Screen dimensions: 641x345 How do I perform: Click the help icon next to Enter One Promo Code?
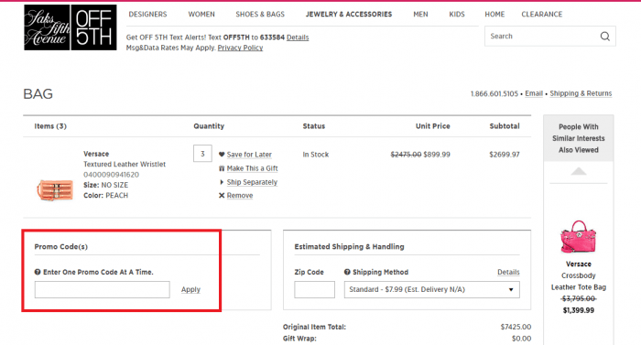[x=38, y=272]
